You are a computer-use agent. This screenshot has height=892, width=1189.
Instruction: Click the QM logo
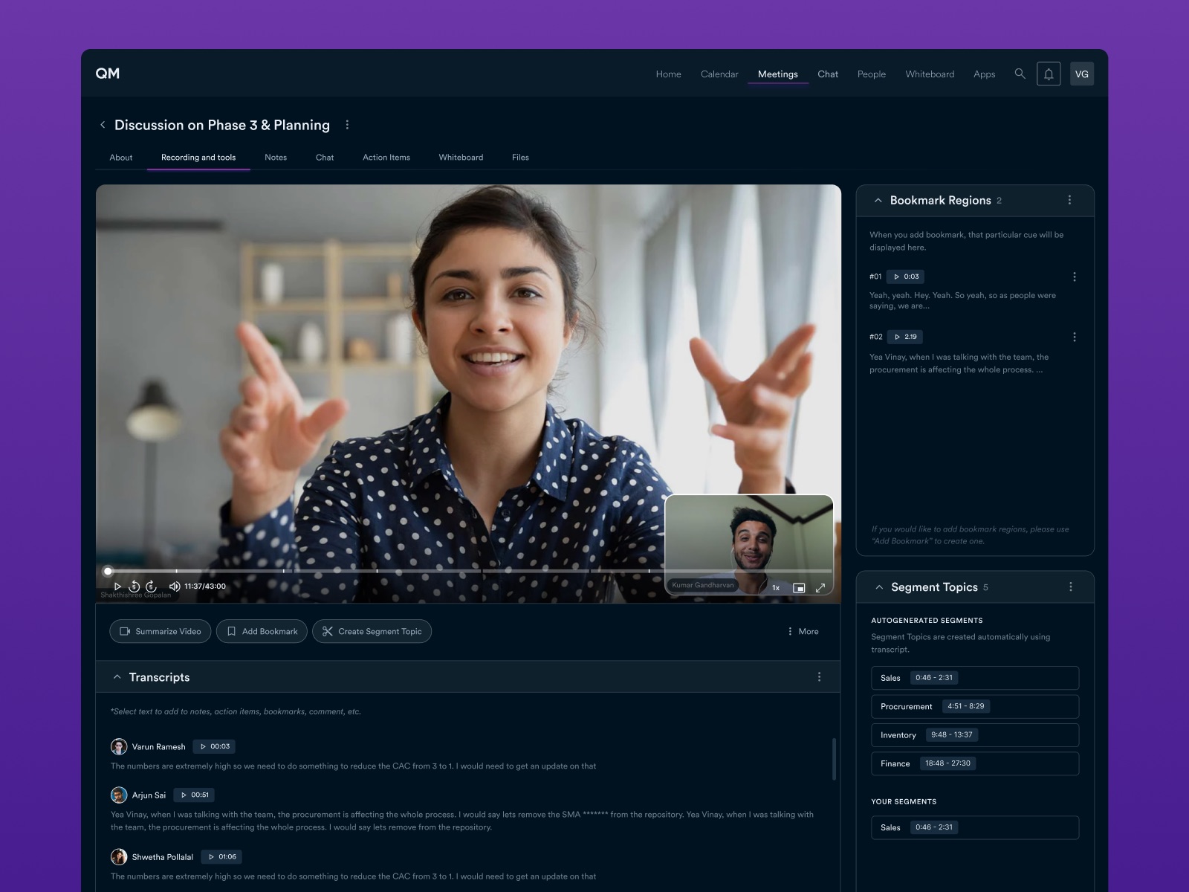(108, 74)
